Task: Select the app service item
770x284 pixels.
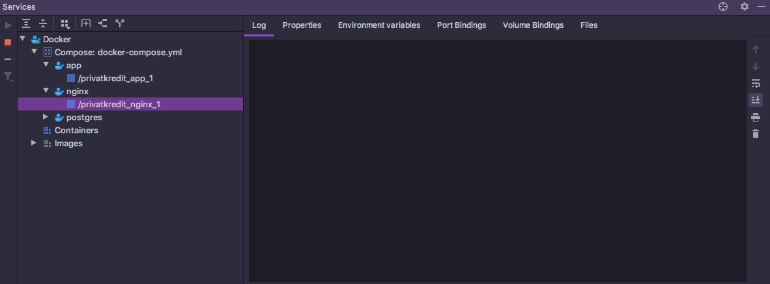Action: 74,65
